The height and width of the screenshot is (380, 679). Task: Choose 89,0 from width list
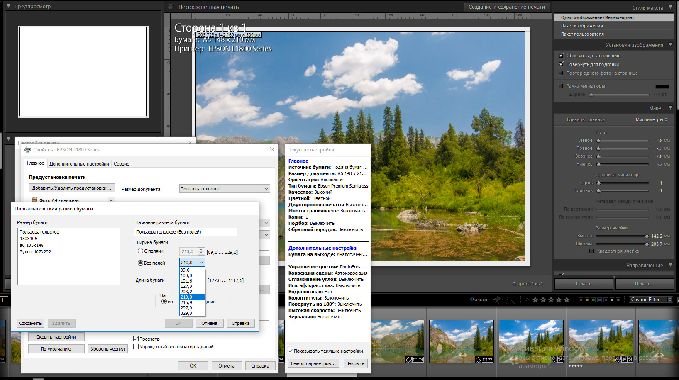click(x=192, y=270)
